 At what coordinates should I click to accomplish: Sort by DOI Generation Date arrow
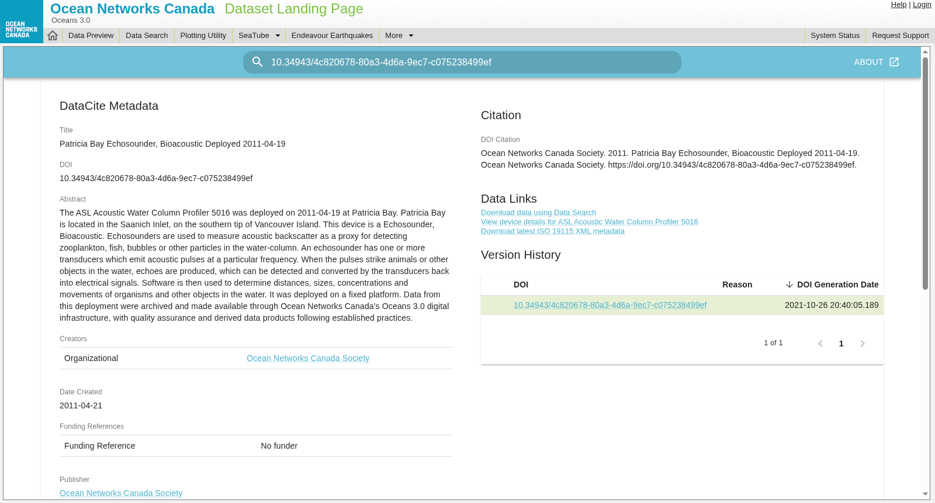pyautogui.click(x=789, y=285)
